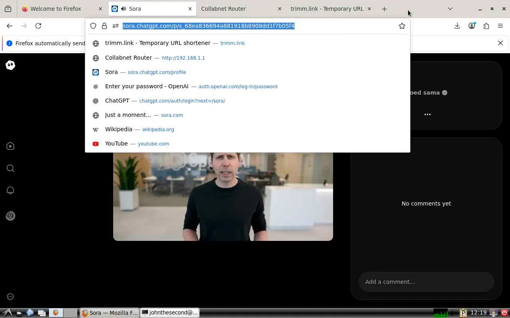Choose the Sora profile suggestion

[247, 72]
